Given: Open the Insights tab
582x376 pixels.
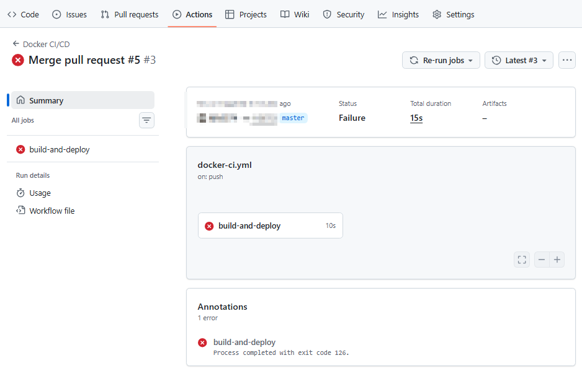Looking at the screenshot, I should tap(398, 14).
